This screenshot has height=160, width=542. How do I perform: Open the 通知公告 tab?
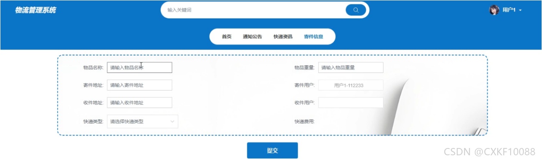pyautogui.click(x=252, y=36)
